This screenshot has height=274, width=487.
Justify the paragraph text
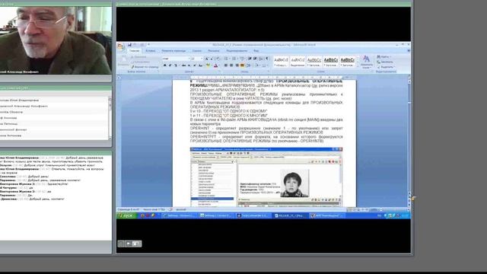[x=243, y=65]
